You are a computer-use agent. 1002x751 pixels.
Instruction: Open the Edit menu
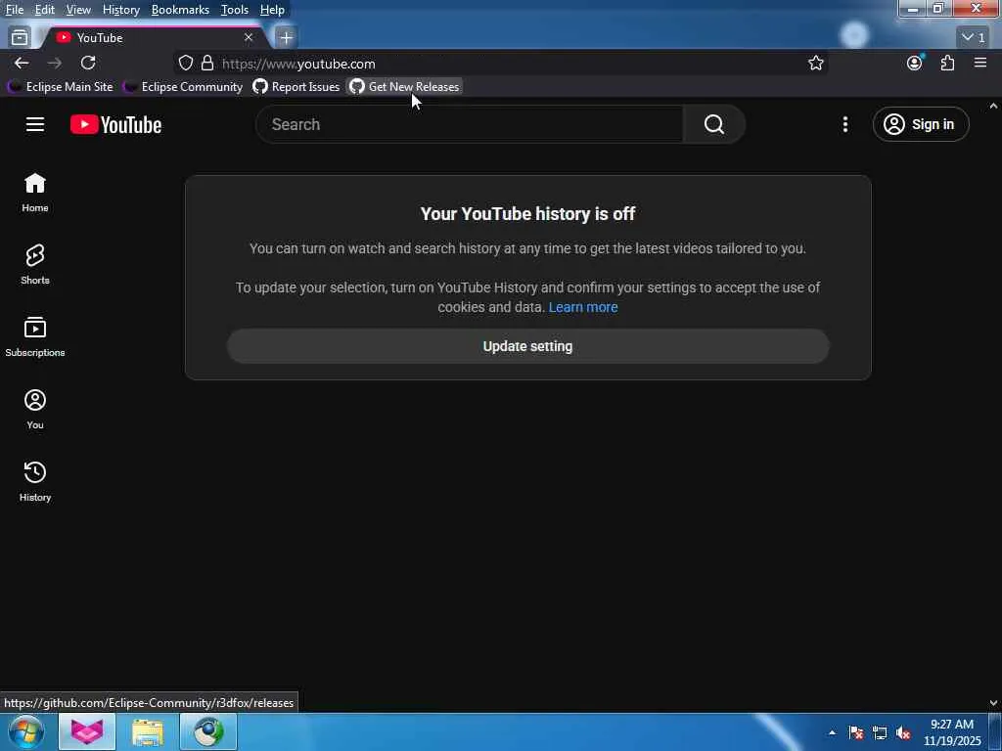45,10
